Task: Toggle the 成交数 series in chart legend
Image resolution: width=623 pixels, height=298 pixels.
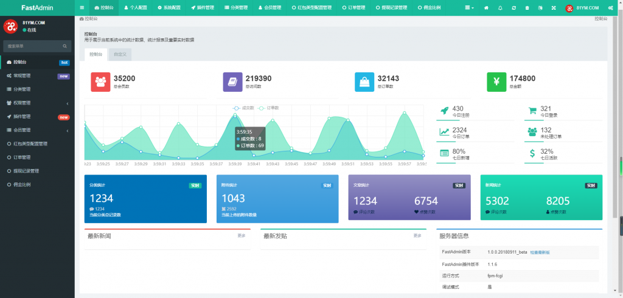Action: [x=245, y=108]
